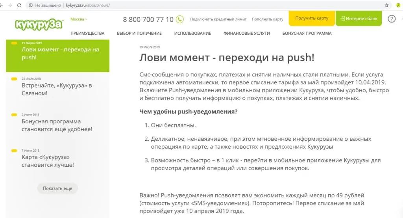
Task: Open news Карта «Кукуруза» становится лучше!
Action: (x=48, y=161)
